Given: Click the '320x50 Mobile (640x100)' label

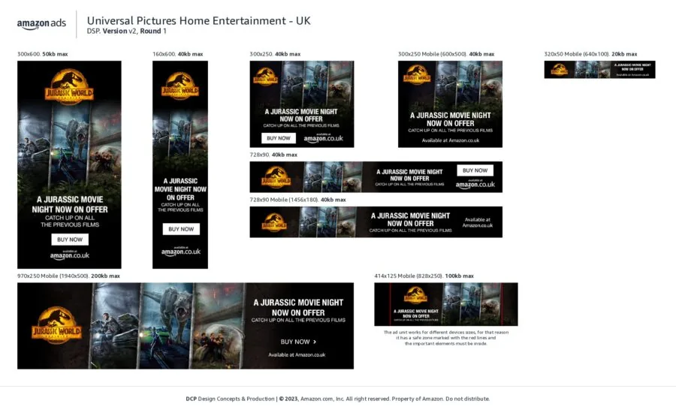Looking at the screenshot, I should tap(577, 54).
